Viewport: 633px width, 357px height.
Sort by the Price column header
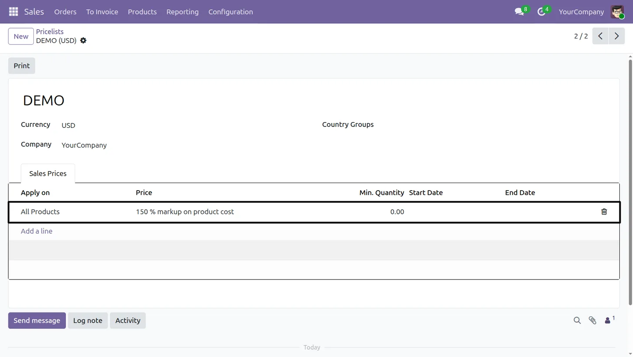tap(144, 192)
